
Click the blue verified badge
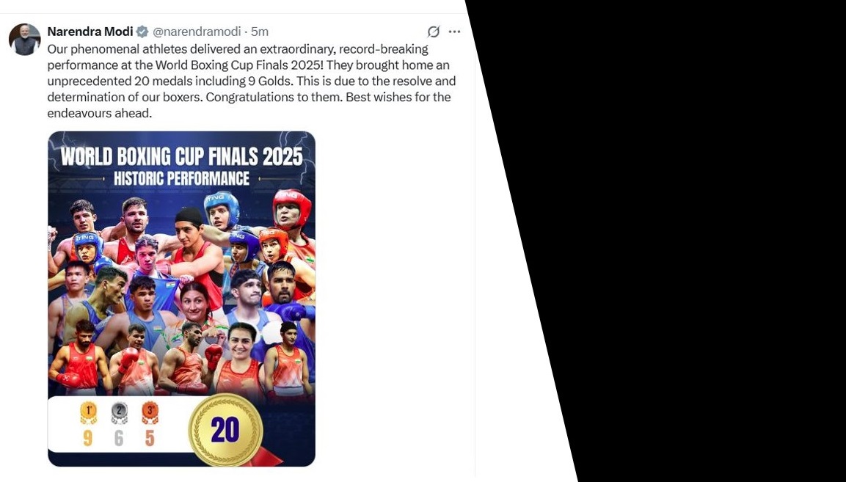142,32
